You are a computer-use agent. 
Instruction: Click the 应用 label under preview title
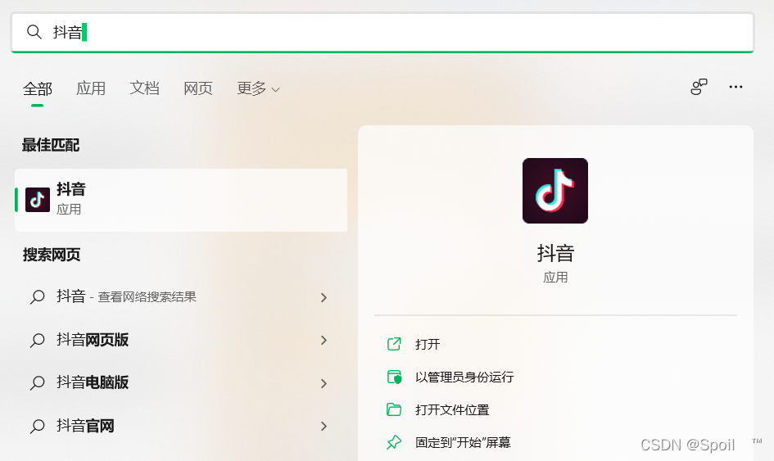click(x=555, y=278)
